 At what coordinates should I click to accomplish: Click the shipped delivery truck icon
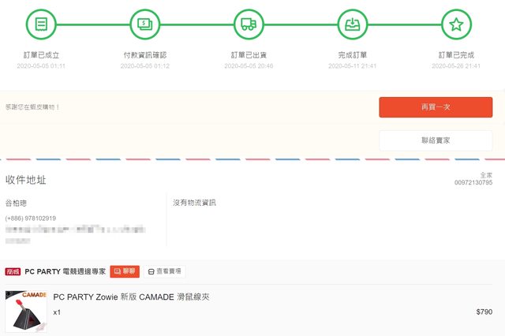[x=249, y=24]
